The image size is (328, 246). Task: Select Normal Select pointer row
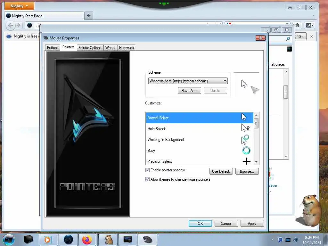200,118
